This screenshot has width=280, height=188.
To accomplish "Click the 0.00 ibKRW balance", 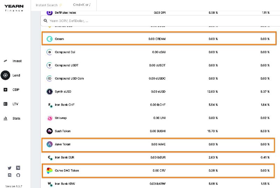I will coord(158,183).
